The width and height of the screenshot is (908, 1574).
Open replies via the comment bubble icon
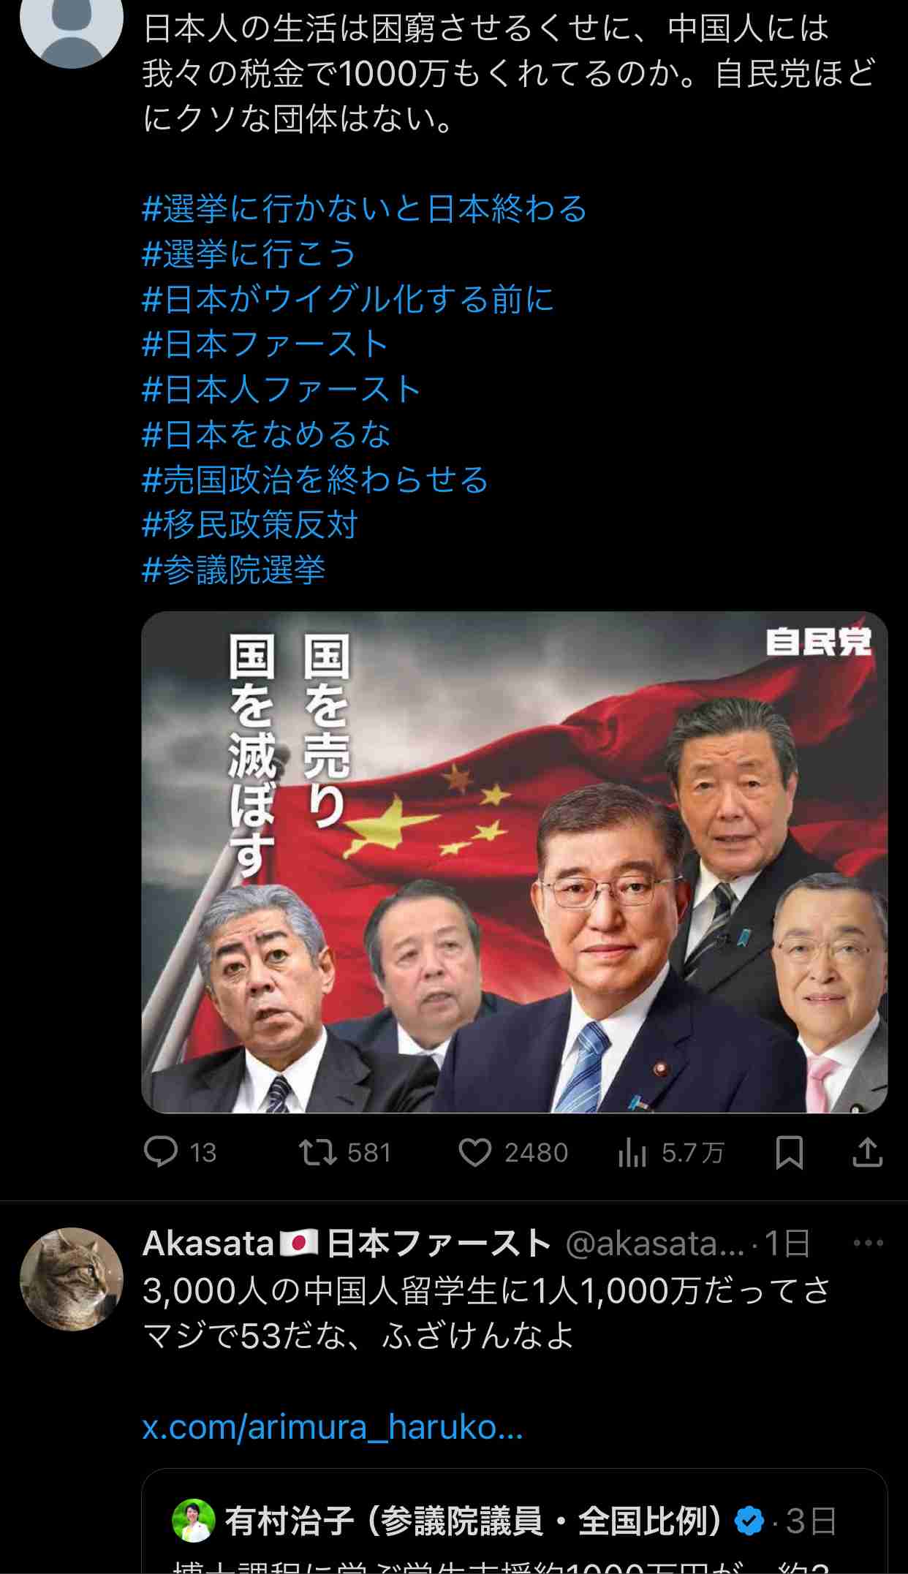pos(161,1152)
